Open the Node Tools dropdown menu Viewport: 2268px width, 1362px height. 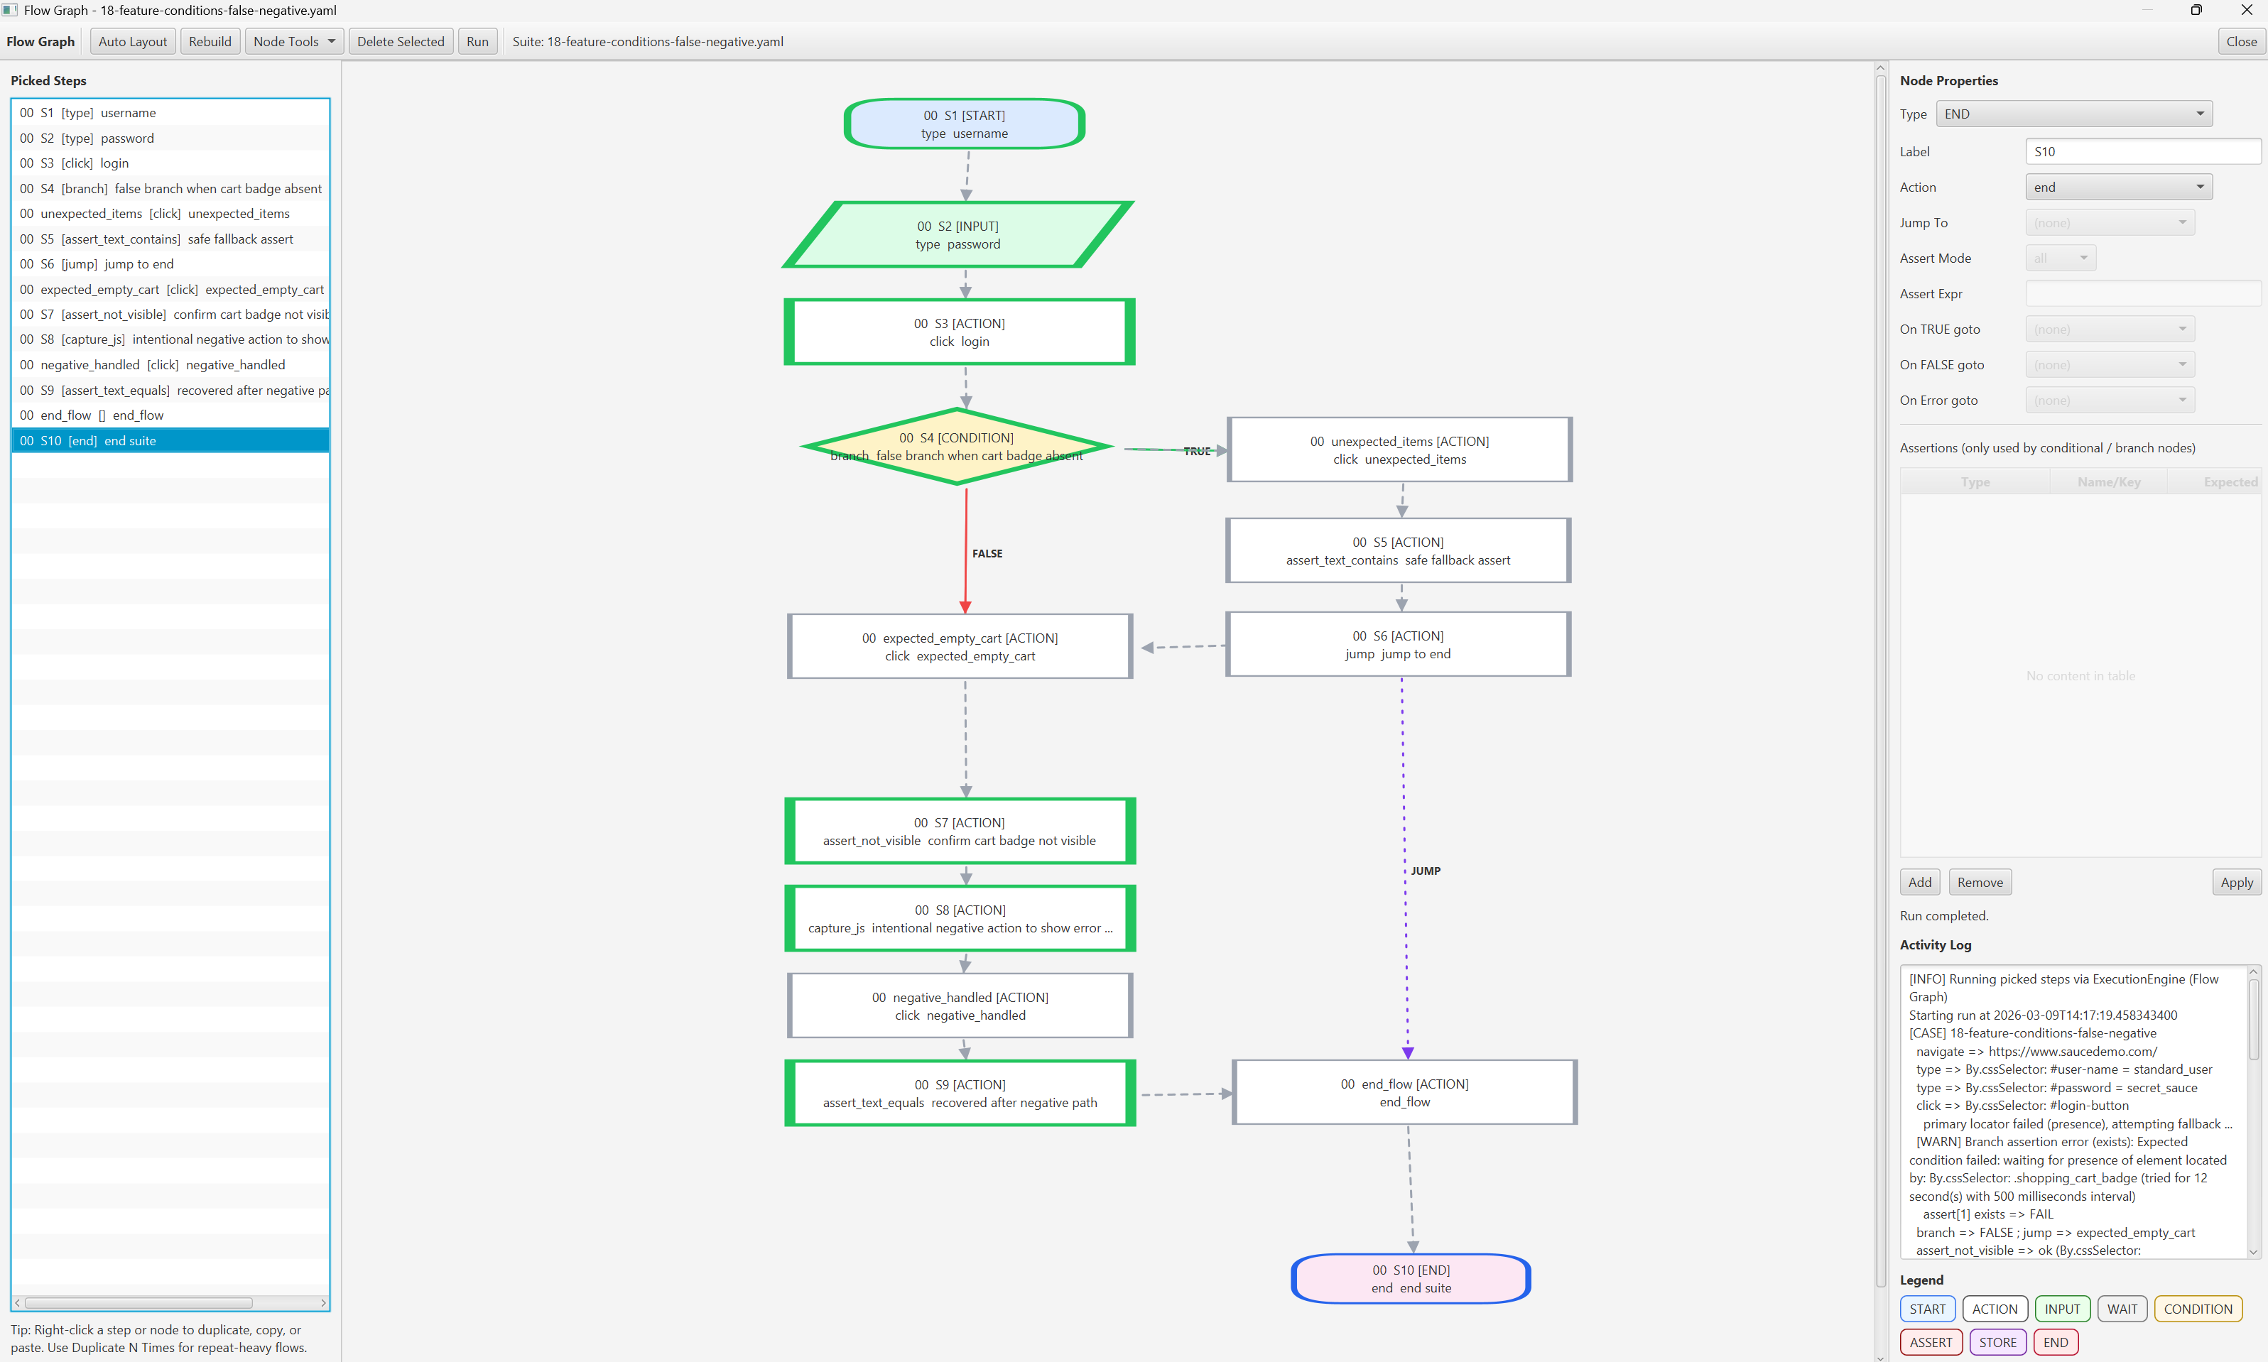pos(294,41)
